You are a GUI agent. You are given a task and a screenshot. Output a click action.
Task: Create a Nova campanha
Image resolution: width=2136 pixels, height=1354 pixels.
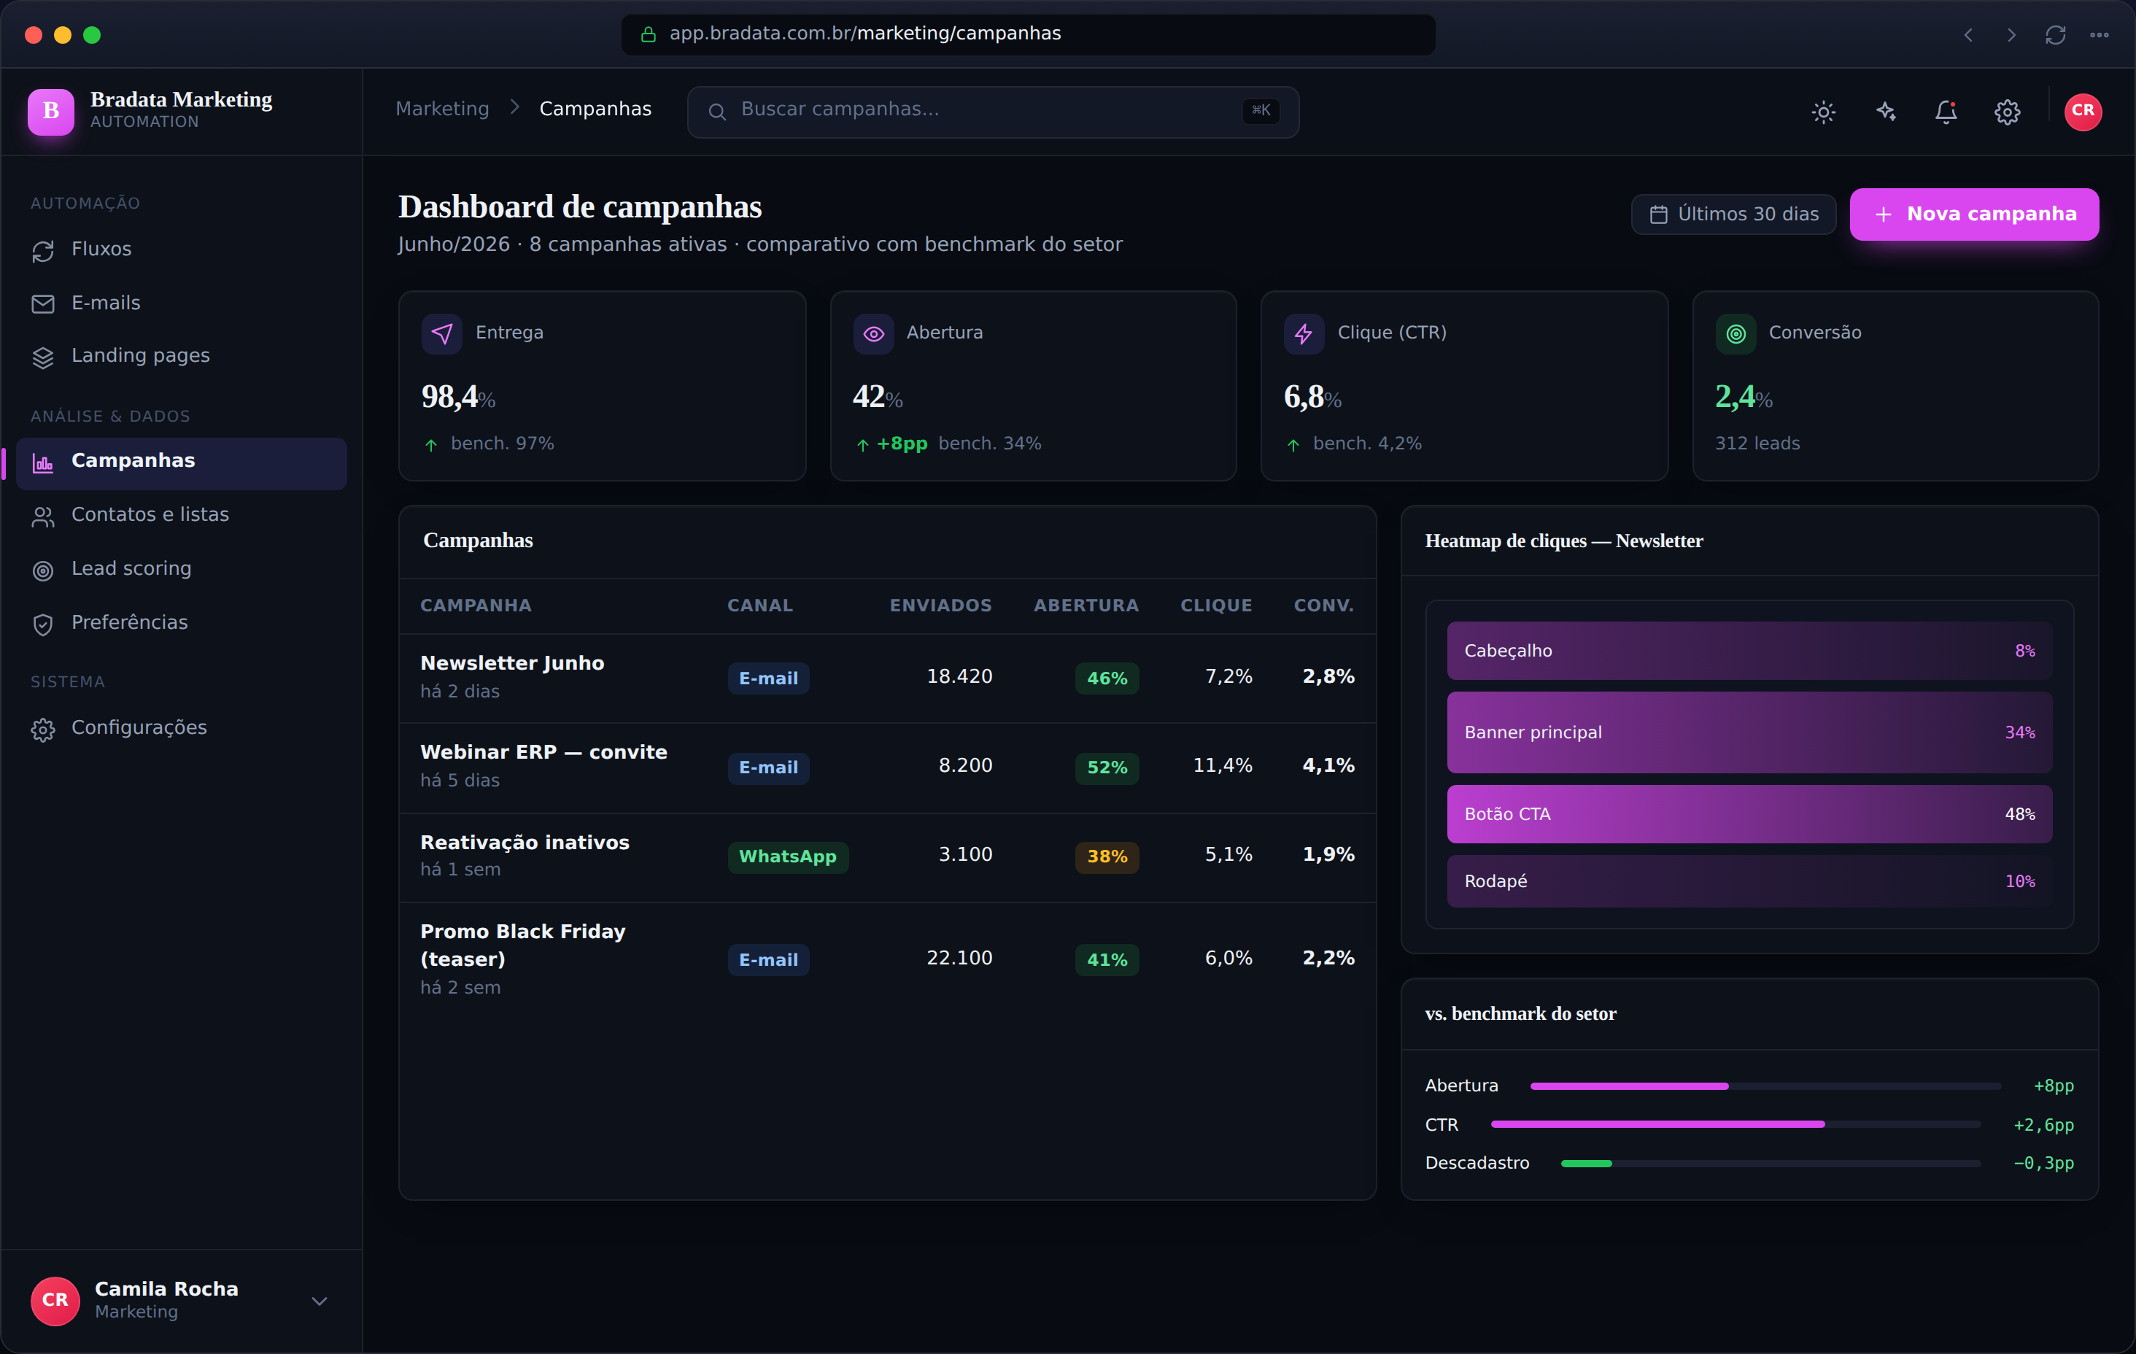[x=1973, y=214]
